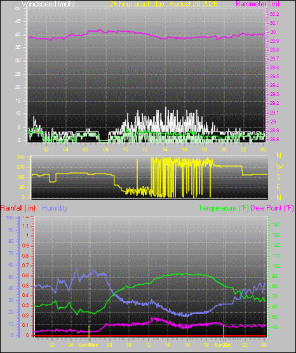This screenshot has width=296, height=353.
Task: Click the "29.5" value on the barometer axis
Action: pyautogui.click(x=274, y=76)
